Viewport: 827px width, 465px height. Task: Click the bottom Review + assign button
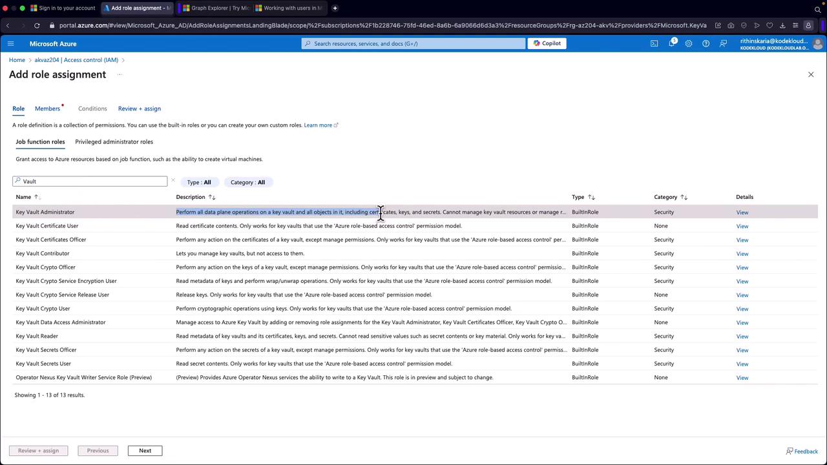[38, 451]
